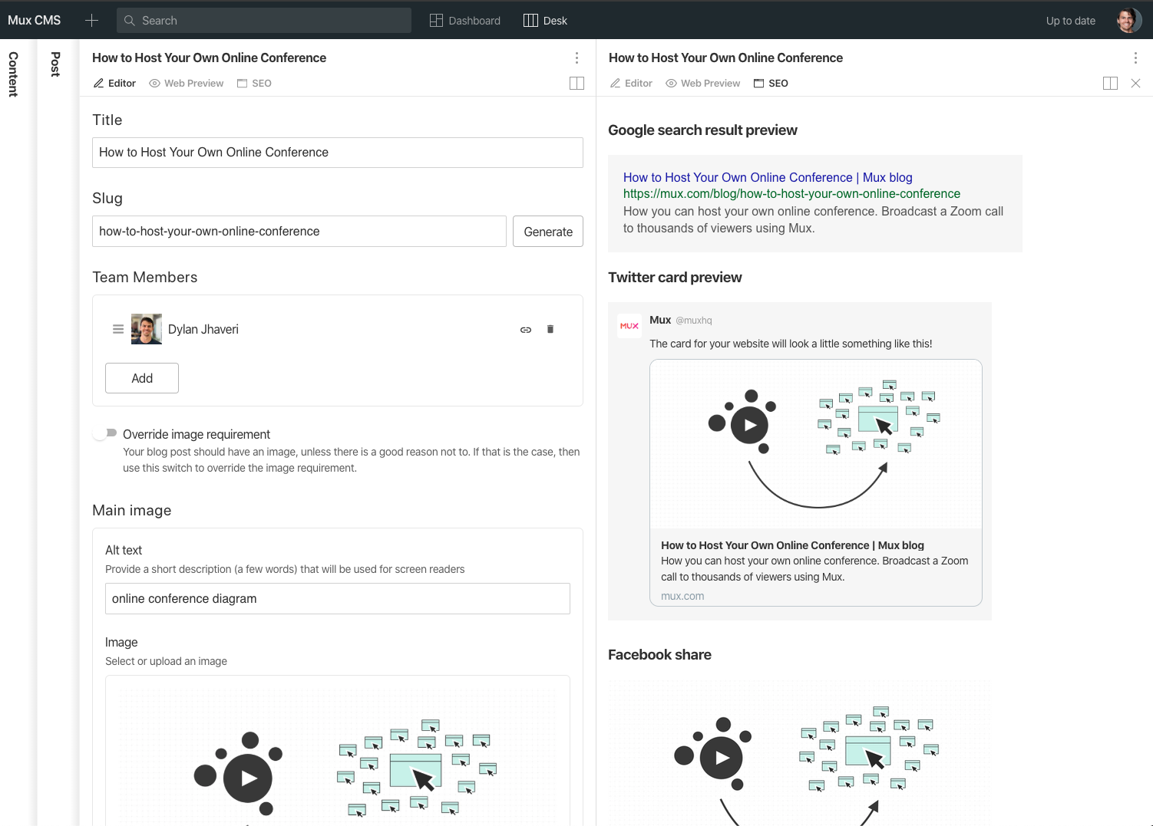Edit the alt text input field
1153x826 pixels.
click(x=337, y=598)
